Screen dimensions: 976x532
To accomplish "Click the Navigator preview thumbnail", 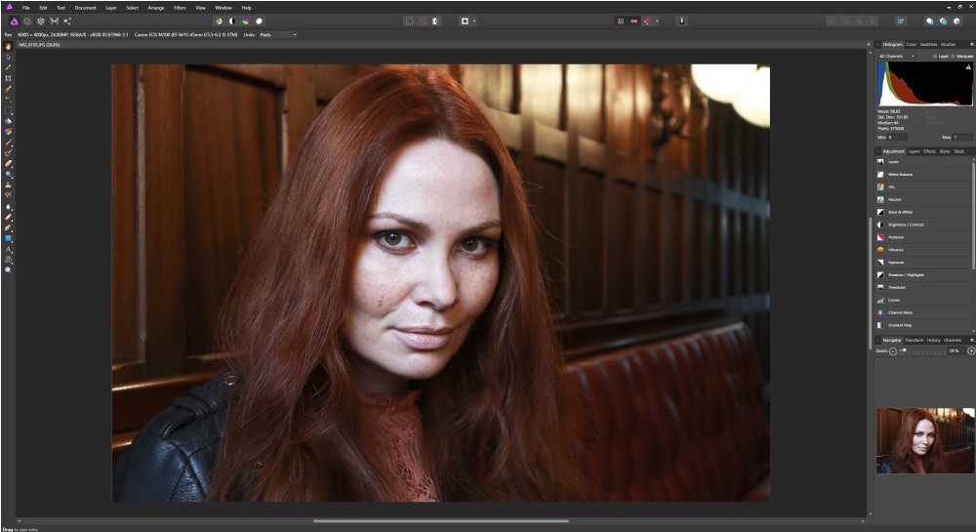I will [x=925, y=440].
